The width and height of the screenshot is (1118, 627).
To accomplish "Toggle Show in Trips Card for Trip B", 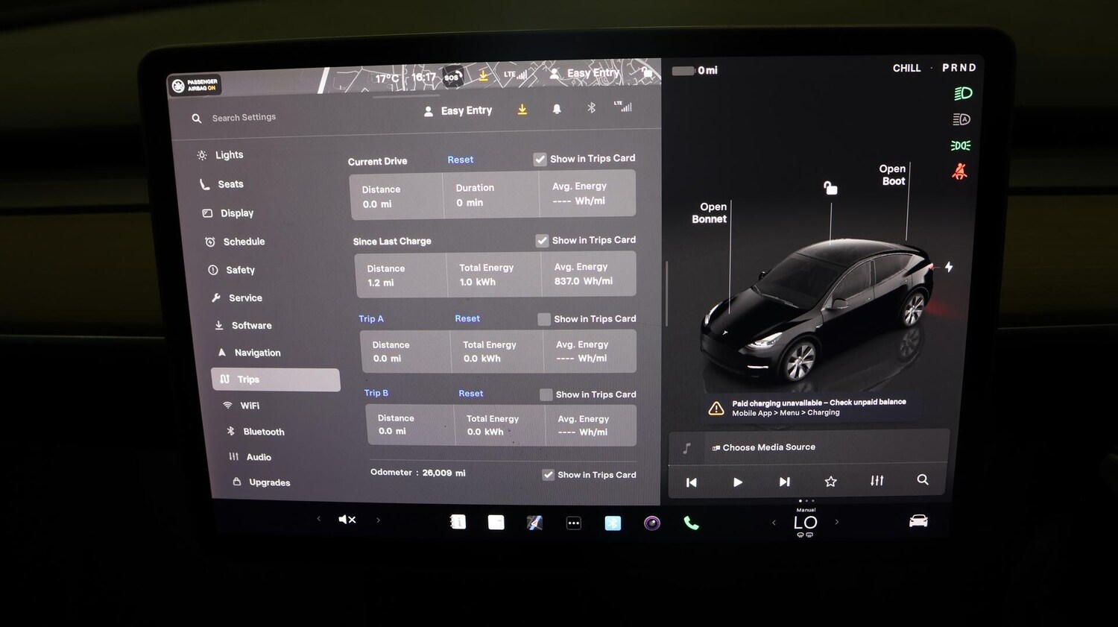I will click(x=546, y=394).
